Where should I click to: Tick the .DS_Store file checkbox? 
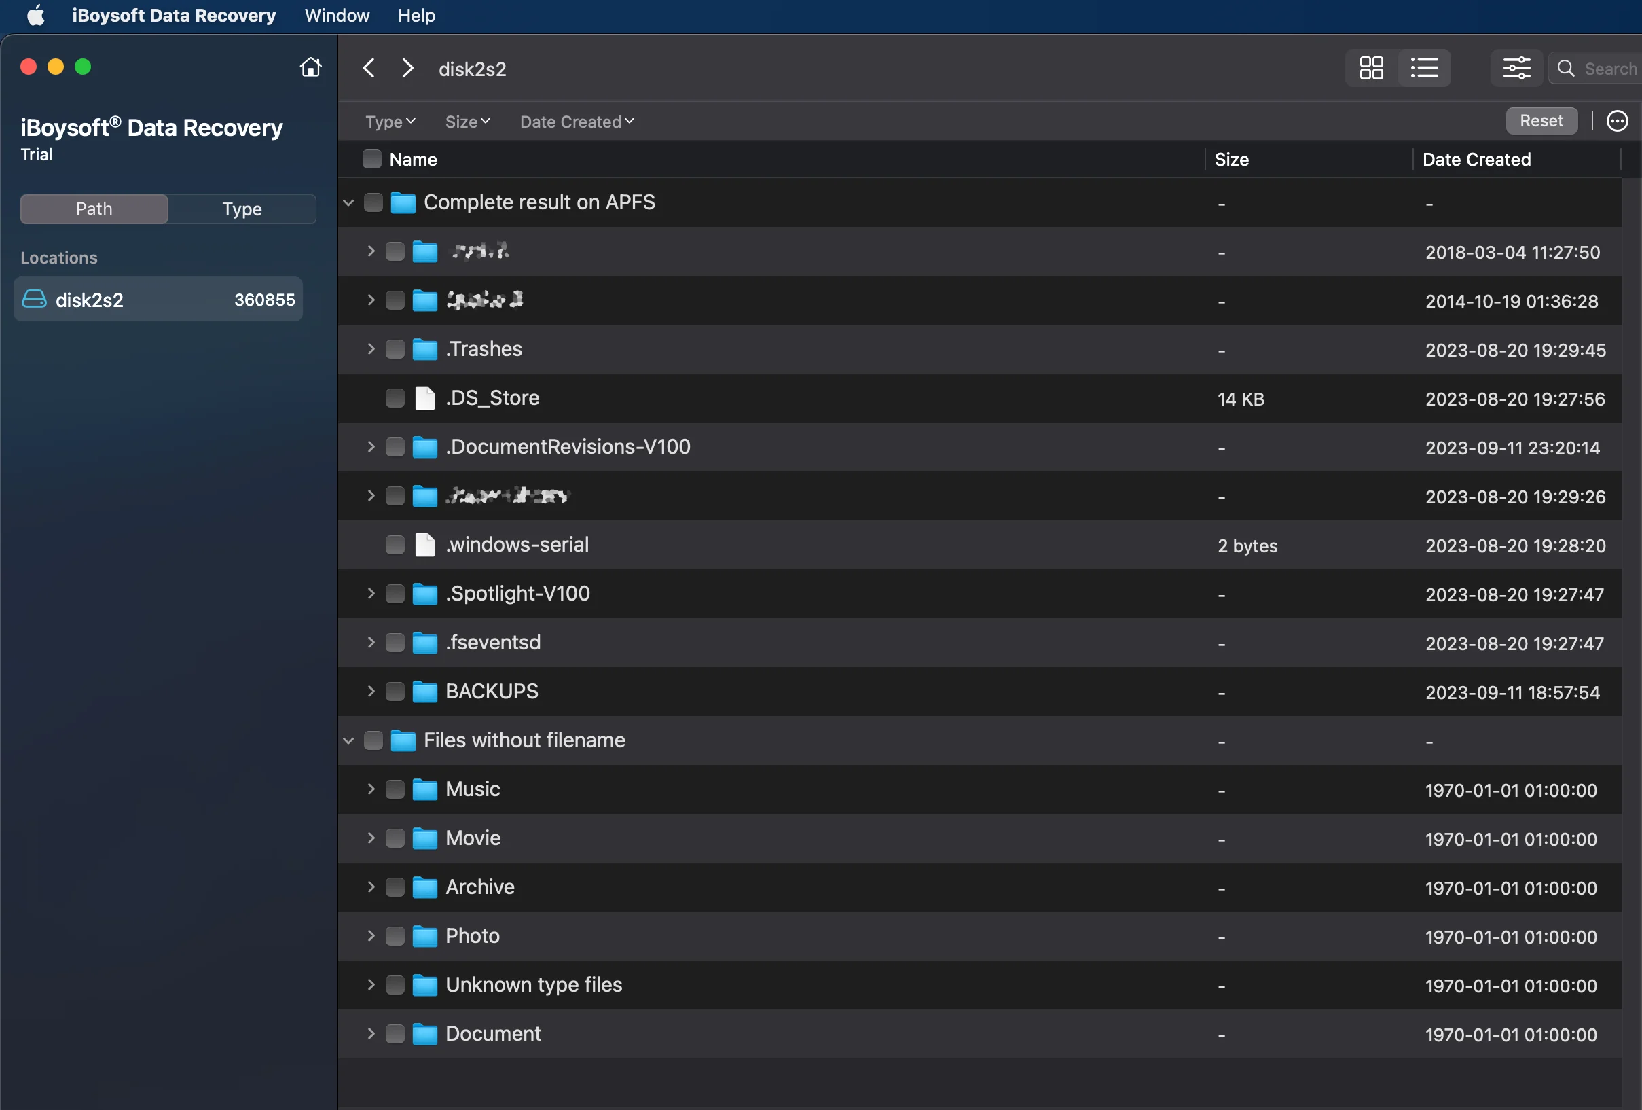point(395,398)
